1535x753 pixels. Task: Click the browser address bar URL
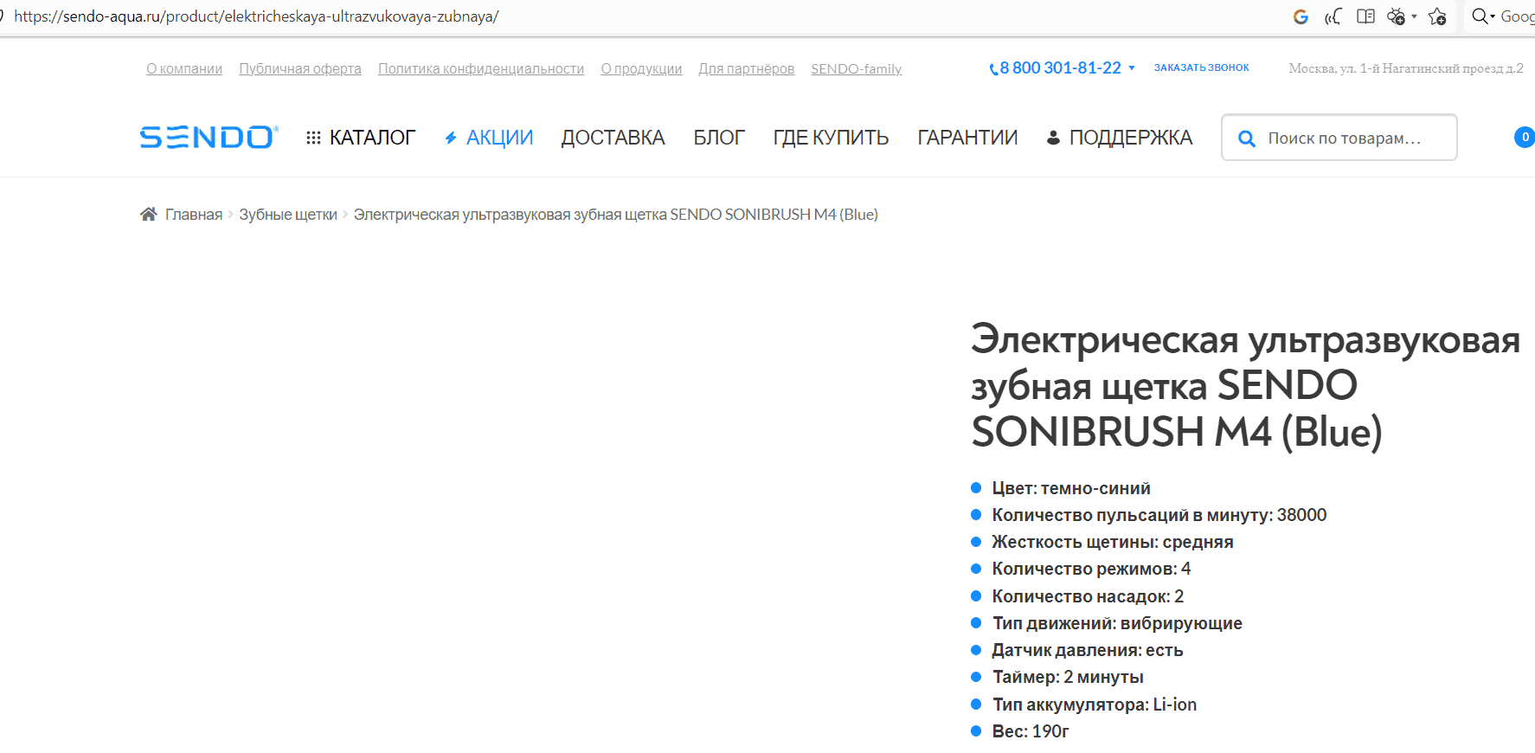(256, 16)
